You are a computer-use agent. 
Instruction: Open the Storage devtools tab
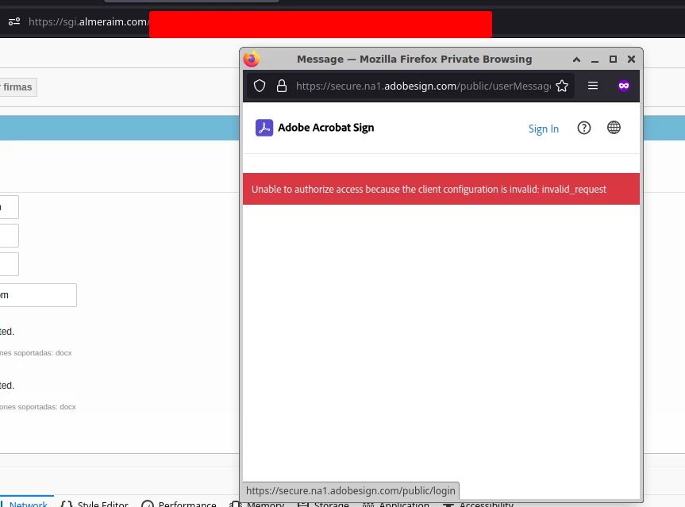(323, 504)
